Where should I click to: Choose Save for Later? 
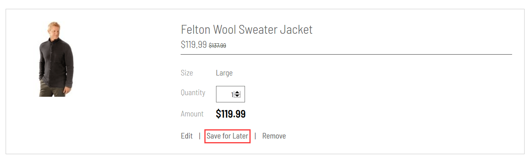coord(227,136)
